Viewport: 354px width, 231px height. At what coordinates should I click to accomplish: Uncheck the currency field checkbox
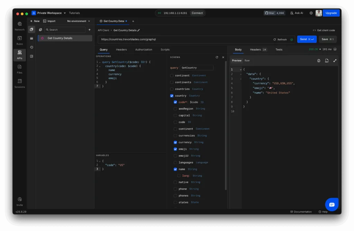point(175,142)
